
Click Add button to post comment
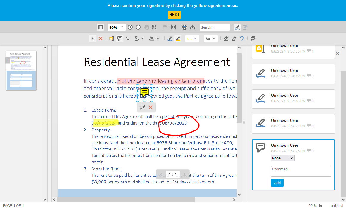(x=277, y=183)
